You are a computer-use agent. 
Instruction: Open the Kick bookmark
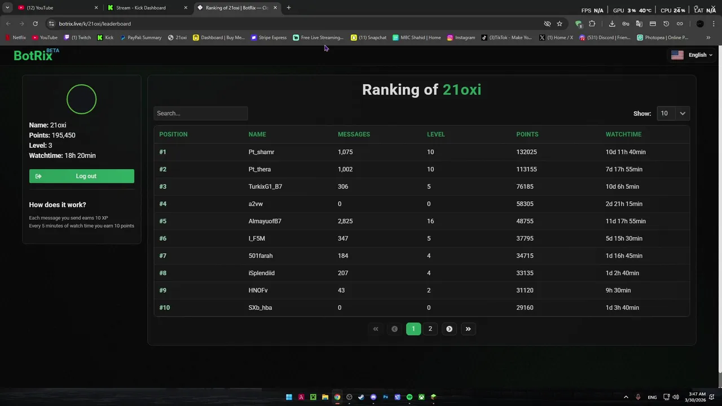[105, 38]
